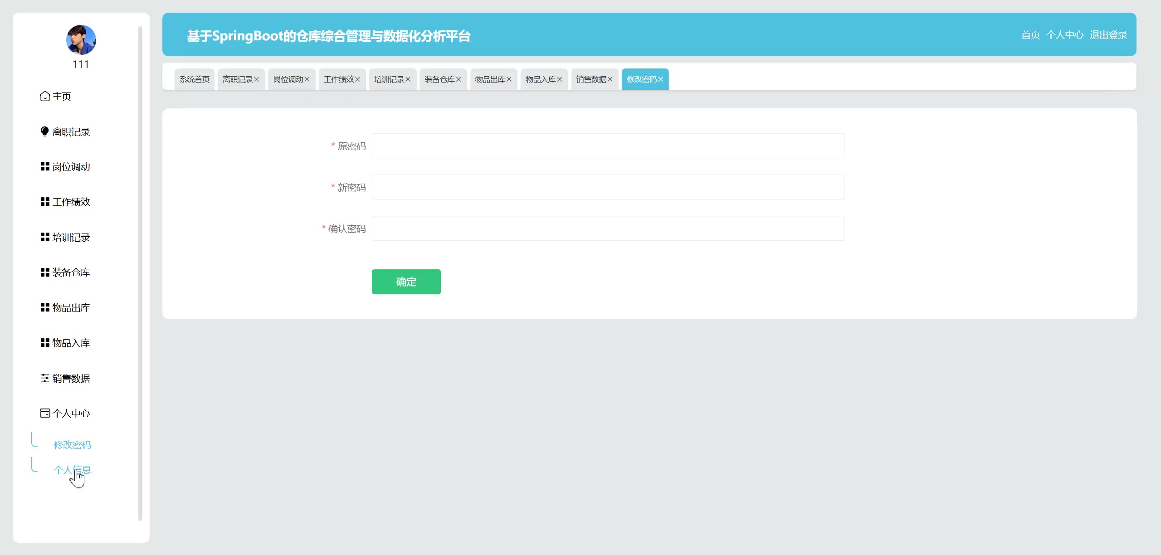Click the card icon beside 个人中心
This screenshot has height=555, width=1161.
tap(45, 413)
